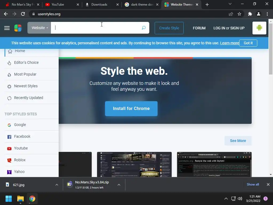Go back with browser back arrow
Image resolution: width=273 pixels, height=205 pixels.
[6, 14]
